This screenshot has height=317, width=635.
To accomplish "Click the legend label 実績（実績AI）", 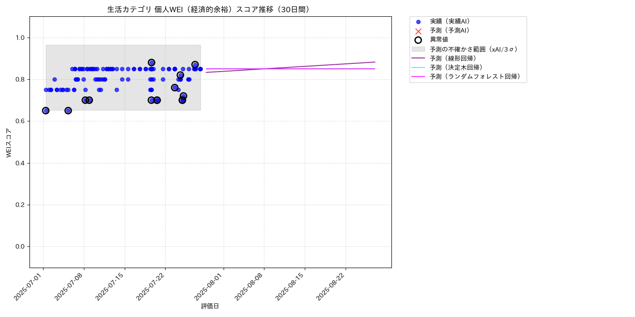I will point(450,21).
